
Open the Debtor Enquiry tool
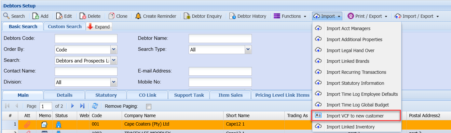(187, 16)
